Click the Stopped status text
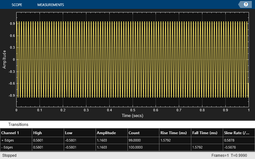Image resolution: width=255 pixels, height=159 pixels. [x=9, y=156]
